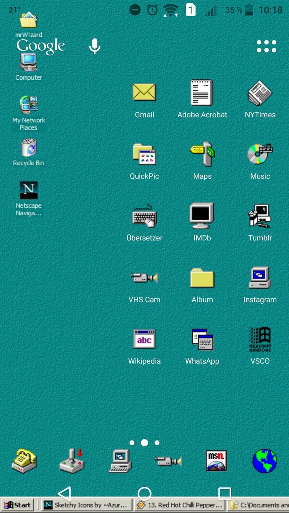The width and height of the screenshot is (289, 513).
Task: Open the NYTimes newspaper icon
Action: (x=260, y=93)
